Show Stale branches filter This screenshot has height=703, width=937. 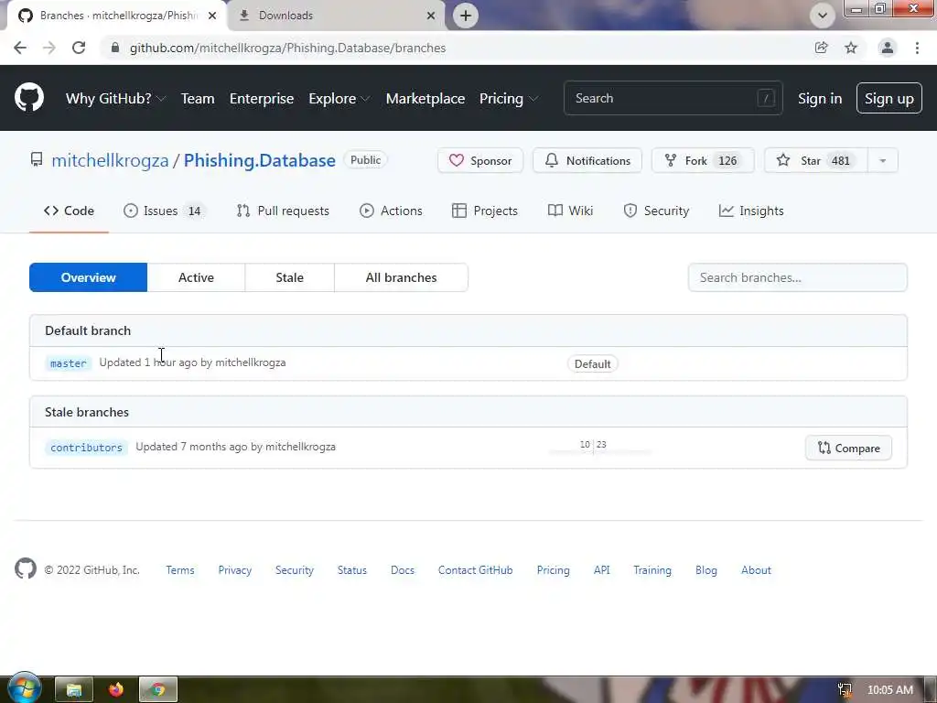[290, 277]
